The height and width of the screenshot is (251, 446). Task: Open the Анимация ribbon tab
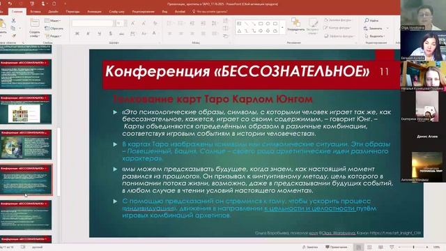(x=95, y=12)
